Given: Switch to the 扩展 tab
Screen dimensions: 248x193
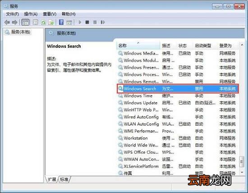Looking at the screenshot, I should coord(52,179).
